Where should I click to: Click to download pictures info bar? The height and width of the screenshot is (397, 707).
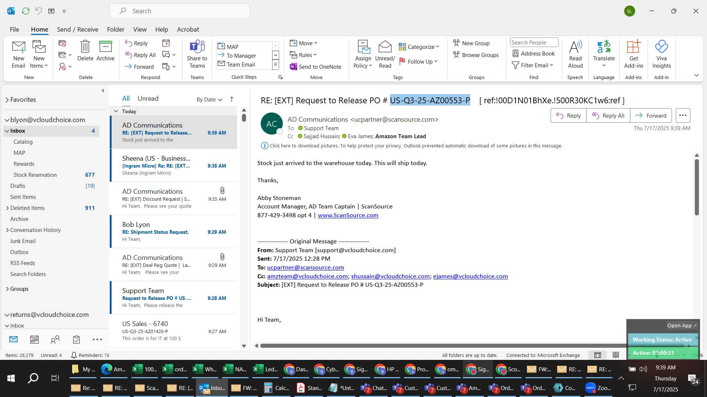pos(412,146)
